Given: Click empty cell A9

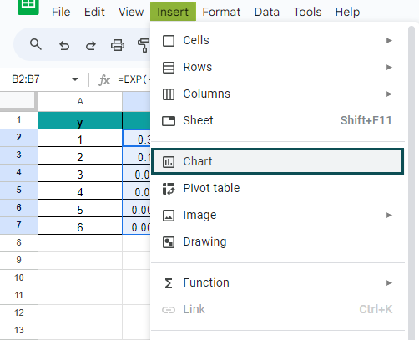Looking at the screenshot, I should point(80,261).
